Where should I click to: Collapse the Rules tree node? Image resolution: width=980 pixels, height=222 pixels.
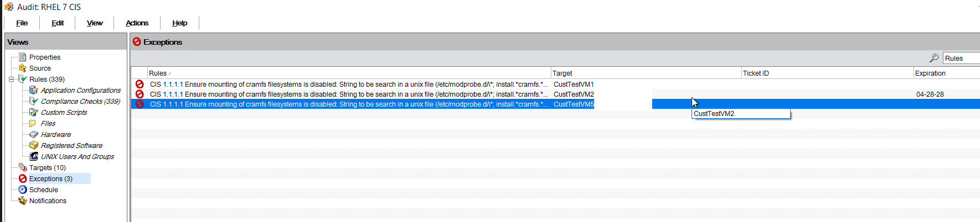point(11,79)
